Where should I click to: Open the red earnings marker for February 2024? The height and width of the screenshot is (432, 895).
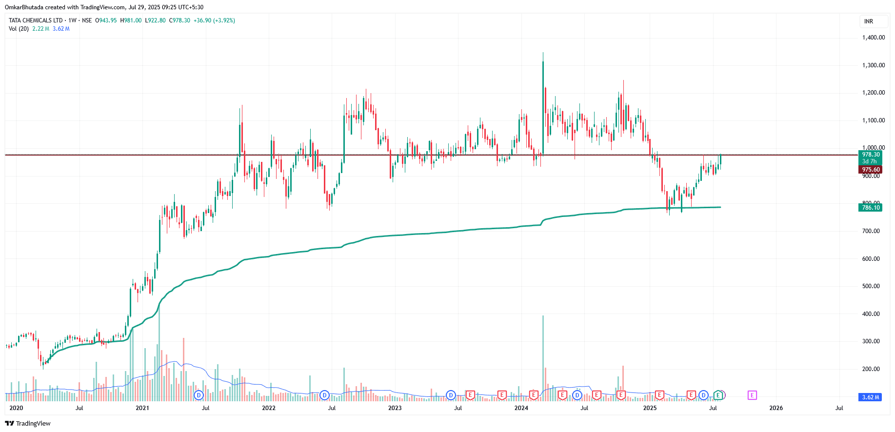[x=534, y=395]
